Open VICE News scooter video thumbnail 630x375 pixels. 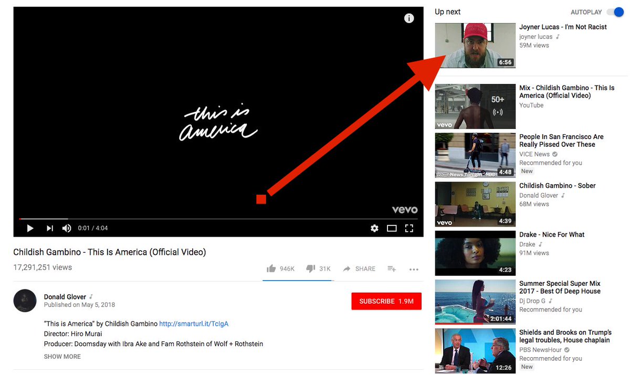click(475, 155)
